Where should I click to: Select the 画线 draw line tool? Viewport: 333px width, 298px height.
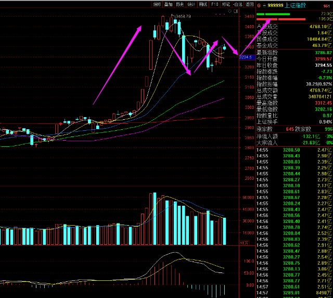(x=203, y=4)
